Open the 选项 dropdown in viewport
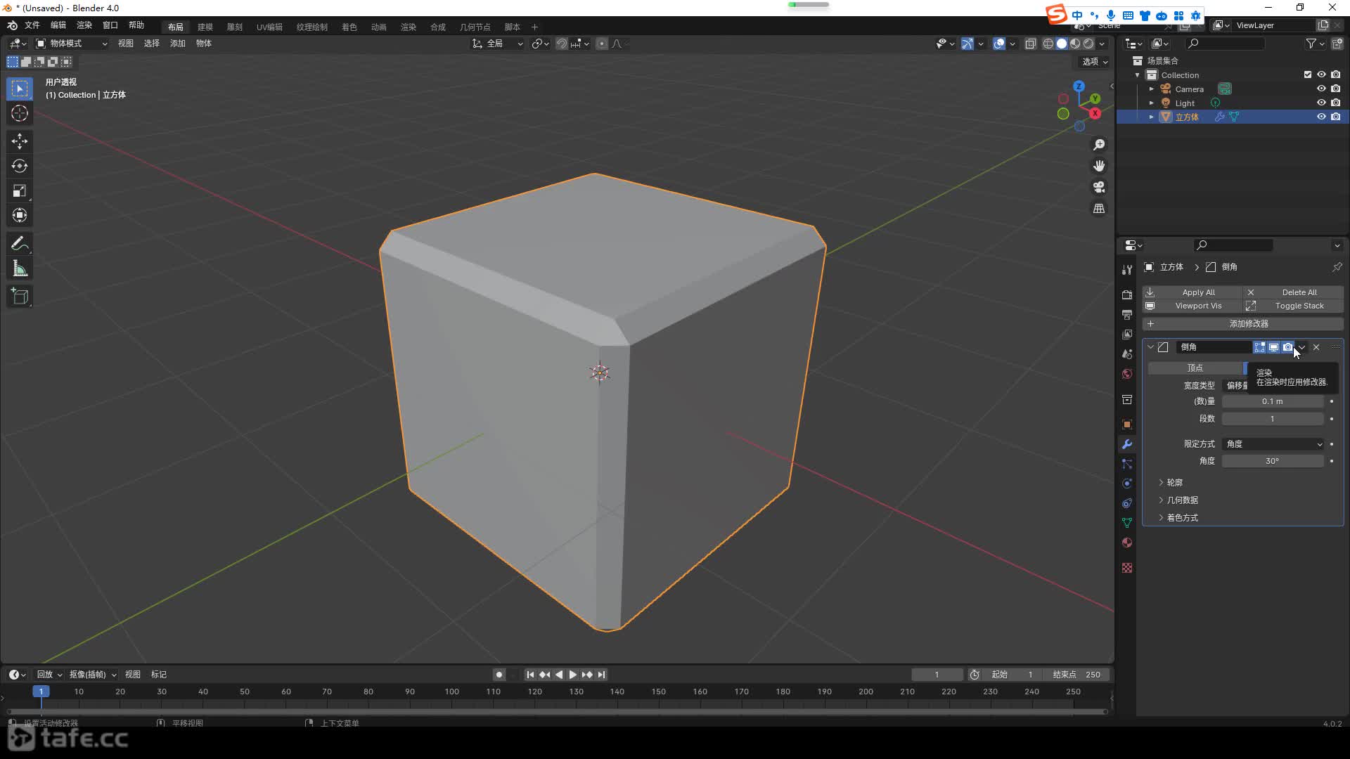Screen dimensions: 1350x759 (x=1095, y=62)
